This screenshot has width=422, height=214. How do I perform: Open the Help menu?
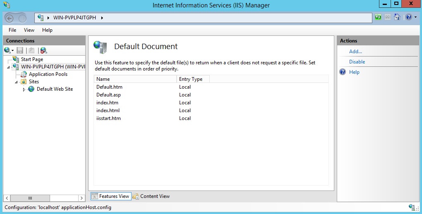pos(47,30)
